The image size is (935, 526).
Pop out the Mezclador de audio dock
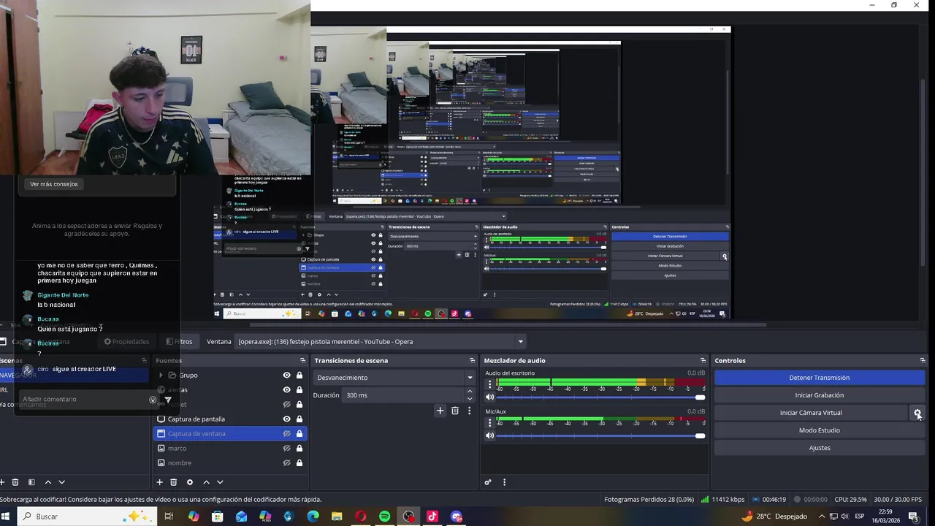tap(703, 360)
